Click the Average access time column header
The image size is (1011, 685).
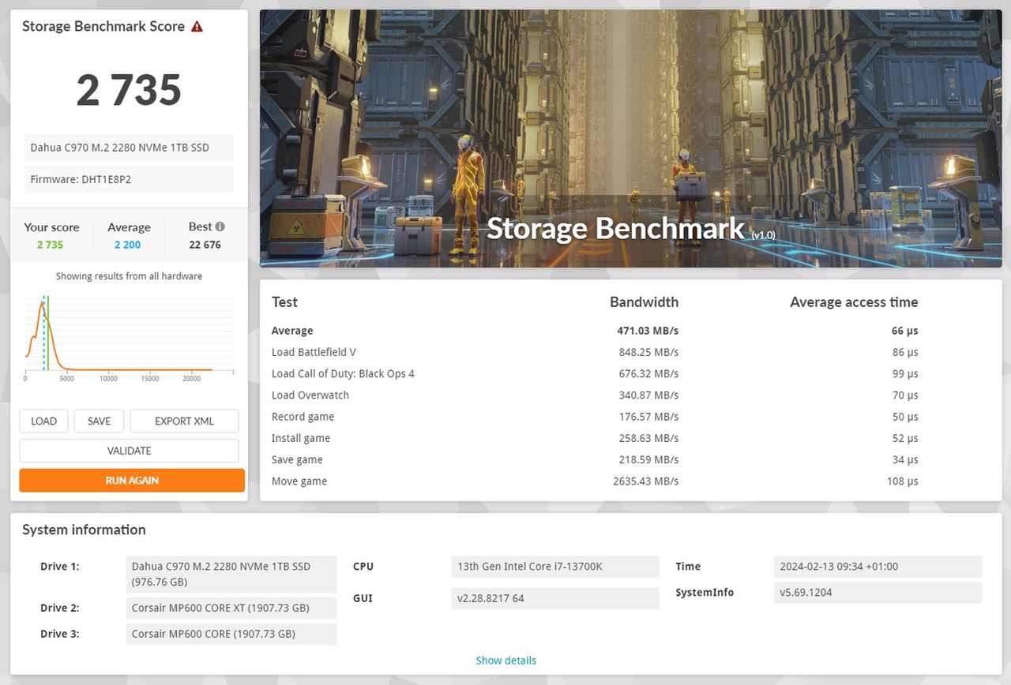[x=854, y=301]
